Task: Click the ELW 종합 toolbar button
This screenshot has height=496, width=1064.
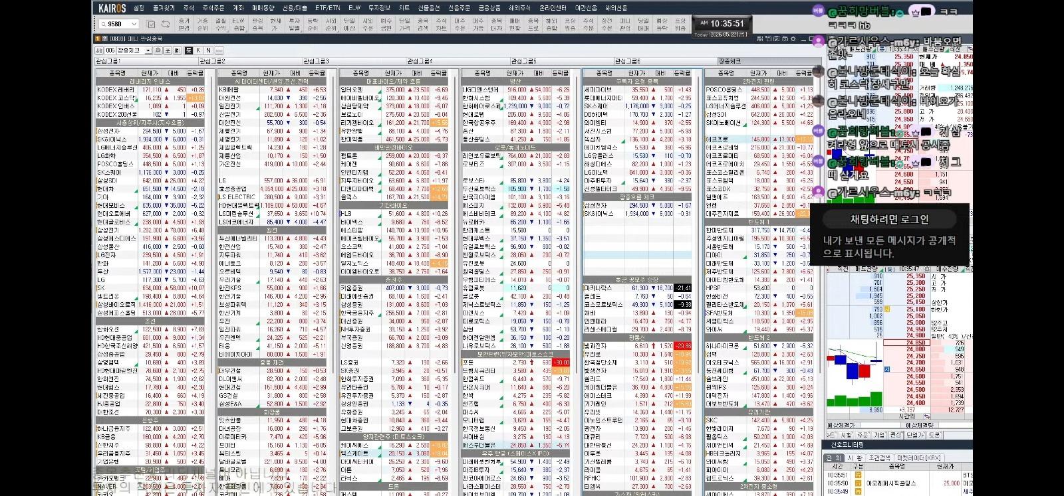Action: [x=239, y=25]
